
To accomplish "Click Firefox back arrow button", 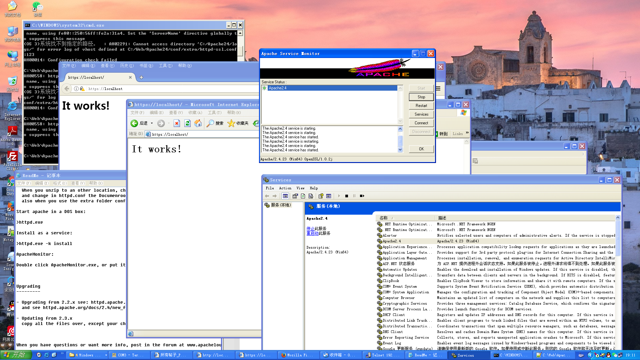I will [x=67, y=89].
